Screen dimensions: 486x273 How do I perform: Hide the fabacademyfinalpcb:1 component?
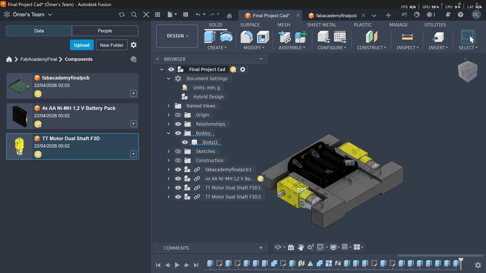click(x=178, y=170)
